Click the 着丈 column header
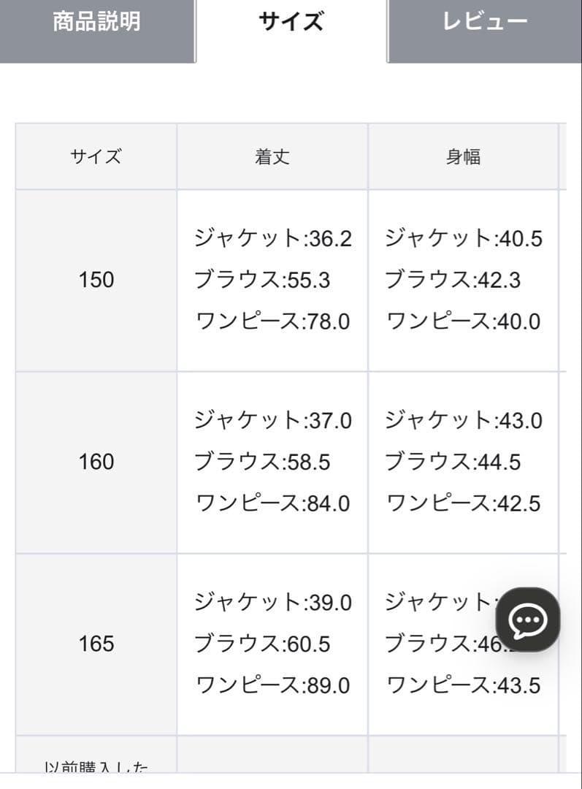 [272, 156]
